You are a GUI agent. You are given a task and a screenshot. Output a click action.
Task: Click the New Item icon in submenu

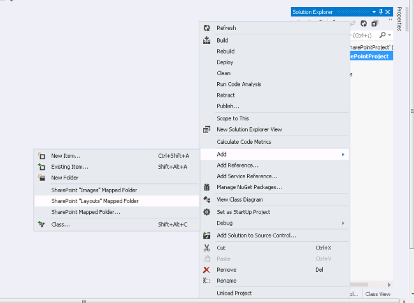tap(41, 156)
